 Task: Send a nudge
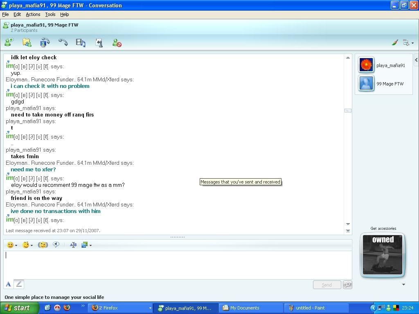coord(43,245)
